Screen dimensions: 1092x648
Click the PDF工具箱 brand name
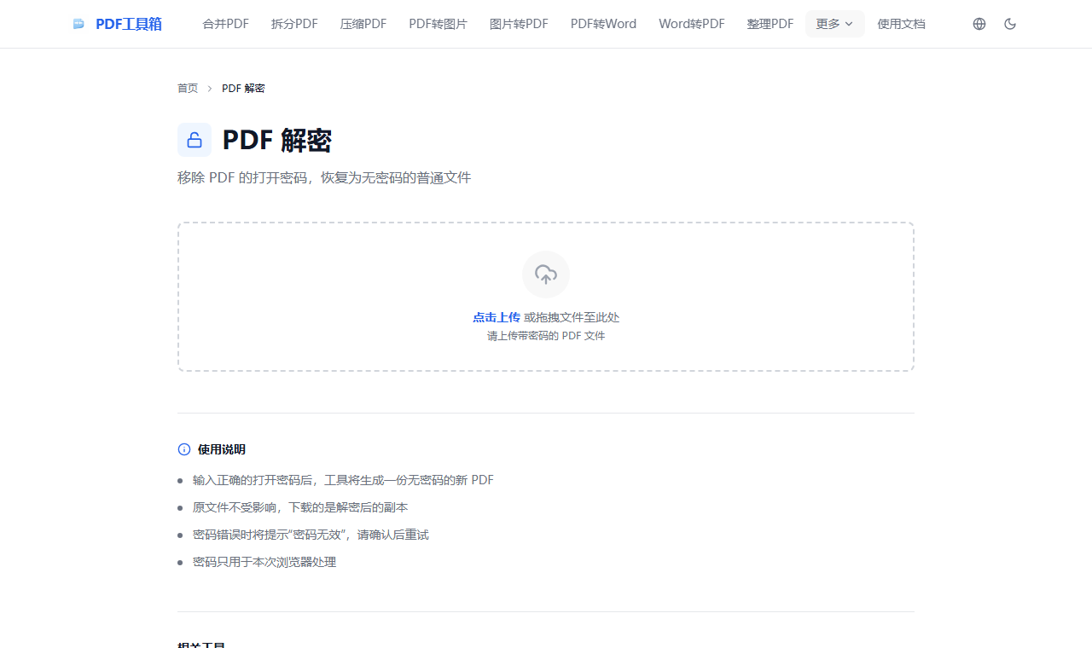tap(129, 24)
